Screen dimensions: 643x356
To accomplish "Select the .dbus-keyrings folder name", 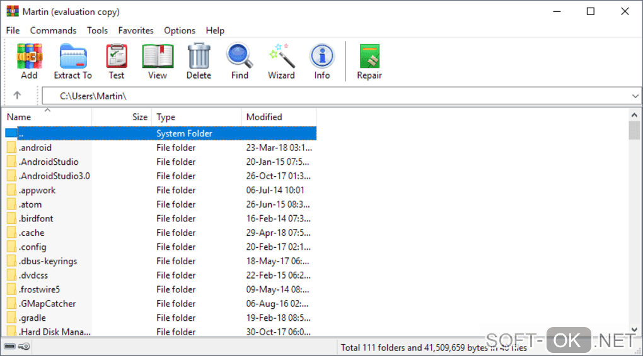I will coord(47,261).
